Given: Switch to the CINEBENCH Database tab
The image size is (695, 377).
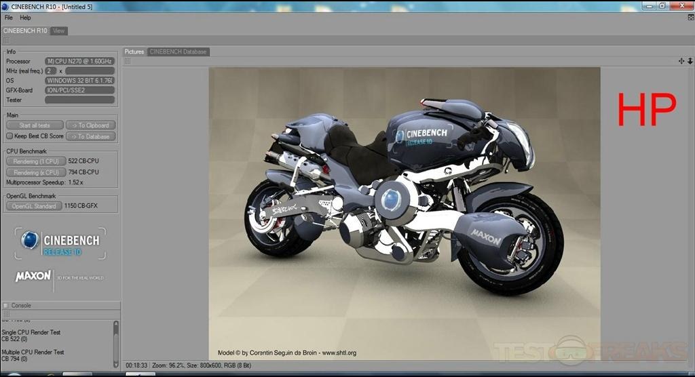Looking at the screenshot, I should [x=179, y=52].
